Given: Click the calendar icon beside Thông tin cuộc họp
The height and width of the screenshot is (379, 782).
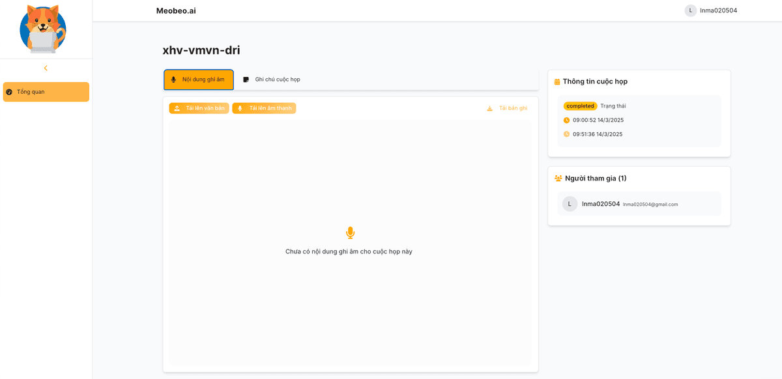Looking at the screenshot, I should point(557,82).
